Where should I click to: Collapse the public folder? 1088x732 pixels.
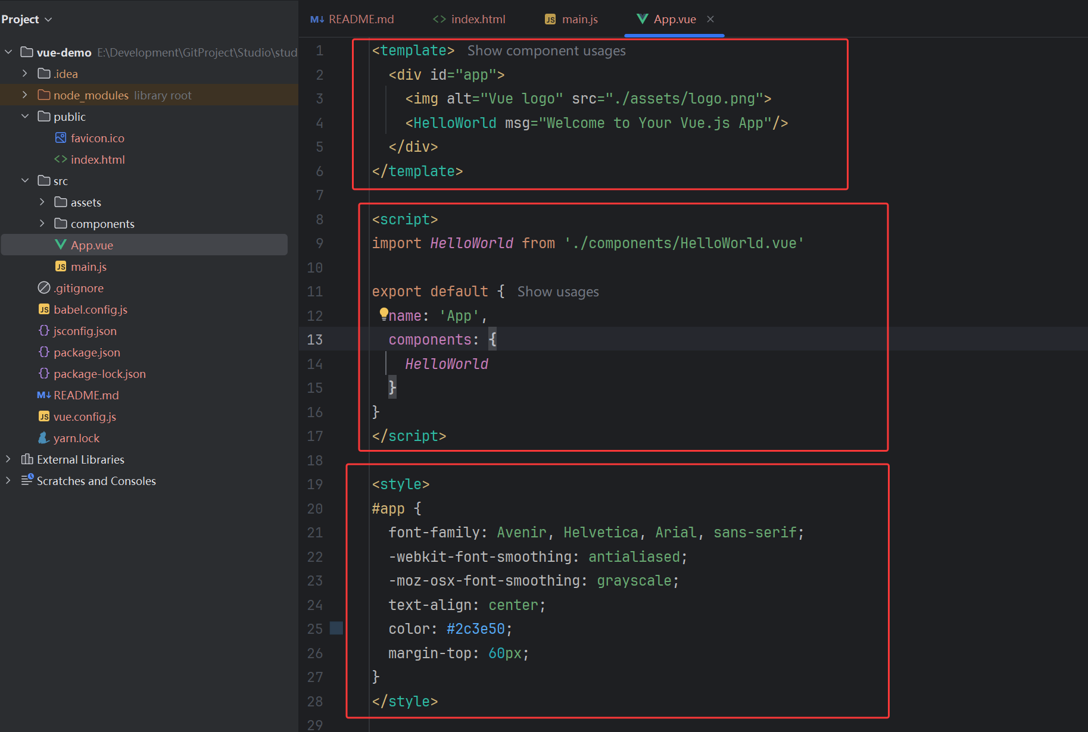coord(25,116)
